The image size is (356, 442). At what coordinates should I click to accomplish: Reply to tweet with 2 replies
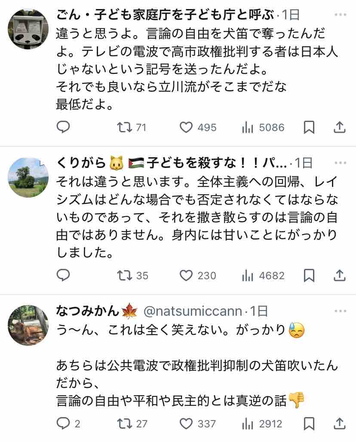pos(68,424)
